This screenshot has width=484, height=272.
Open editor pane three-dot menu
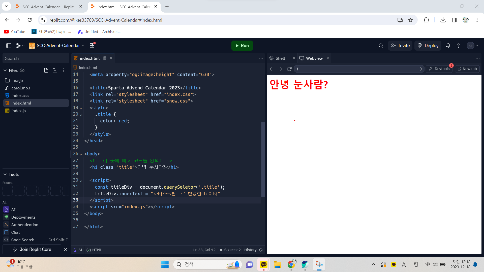point(261,58)
